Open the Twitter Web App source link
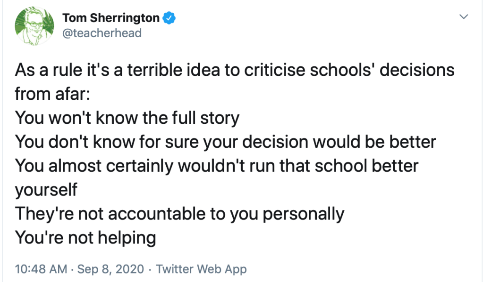 coord(201,269)
